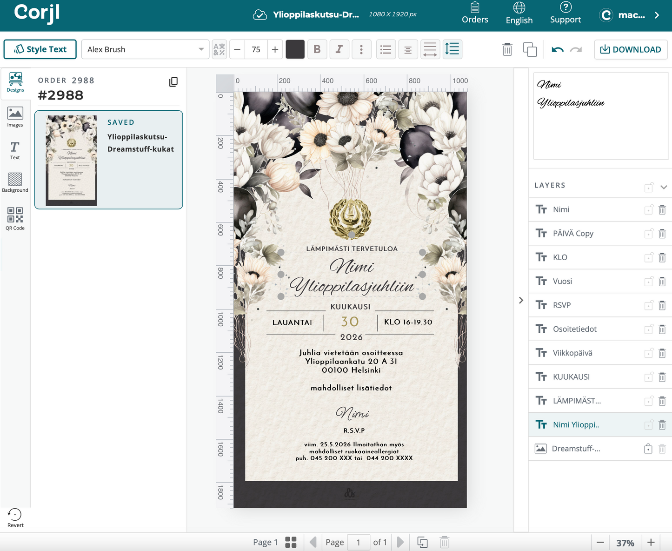Image resolution: width=672 pixels, height=551 pixels.
Task: Undo the last change
Action: [x=557, y=48]
